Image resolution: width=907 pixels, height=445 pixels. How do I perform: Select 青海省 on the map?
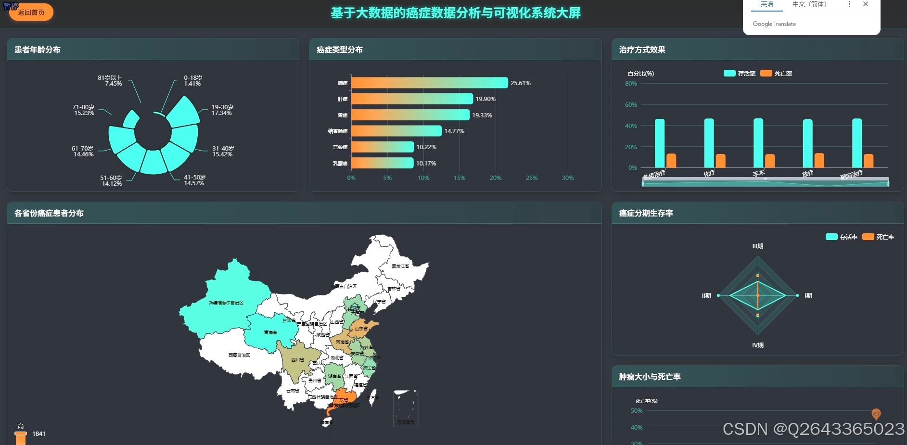269,332
